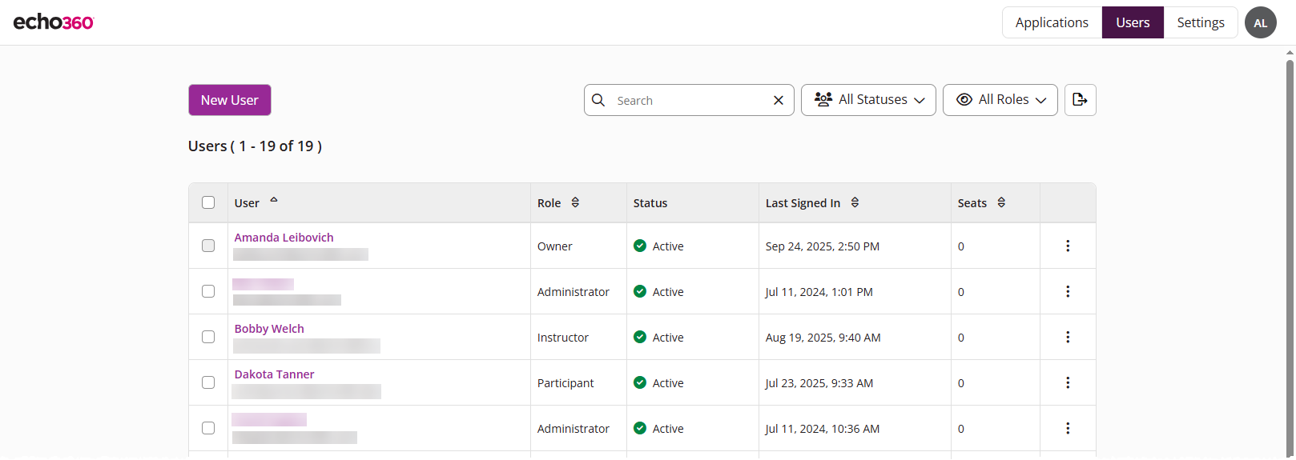The height and width of the screenshot is (460, 1296).
Task: Click the echo360 logo
Action: [x=54, y=22]
